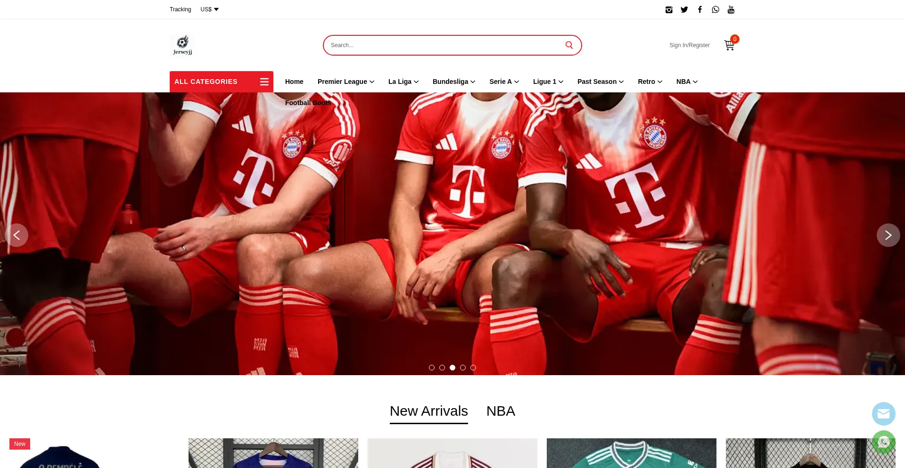Image resolution: width=905 pixels, height=468 pixels.
Task: Switch to the NBA product tab
Action: (500, 411)
